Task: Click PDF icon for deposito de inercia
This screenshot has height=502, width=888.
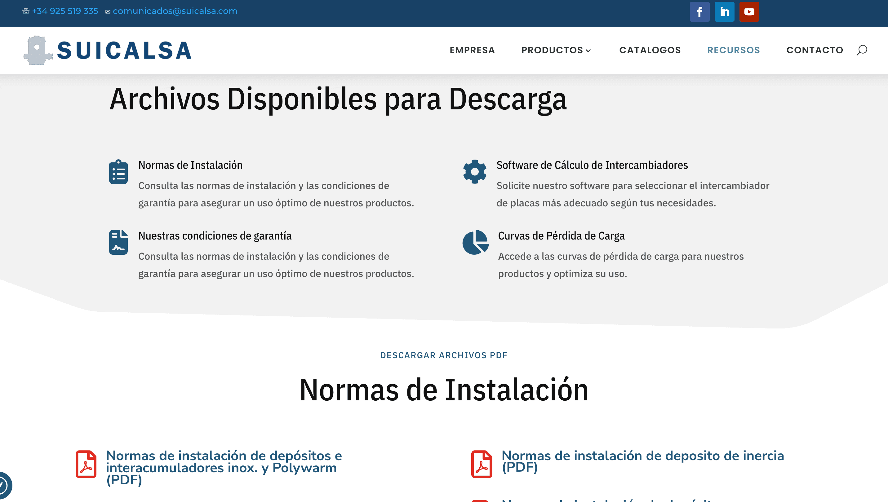Action: pyautogui.click(x=482, y=464)
